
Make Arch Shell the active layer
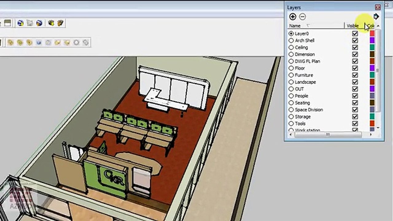(x=291, y=41)
